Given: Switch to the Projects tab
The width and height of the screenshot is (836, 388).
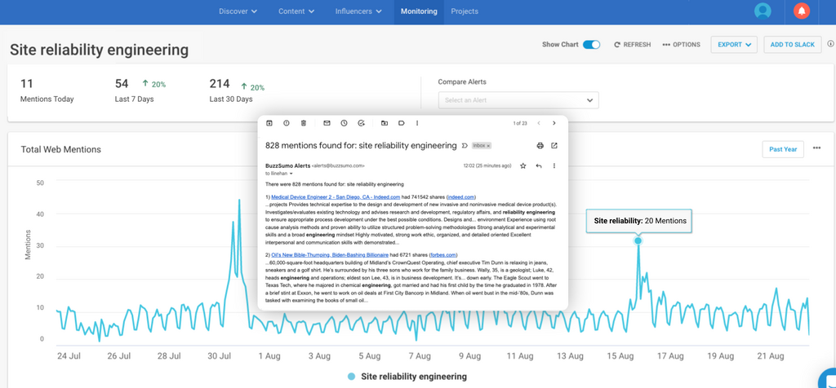Looking at the screenshot, I should tap(465, 11).
